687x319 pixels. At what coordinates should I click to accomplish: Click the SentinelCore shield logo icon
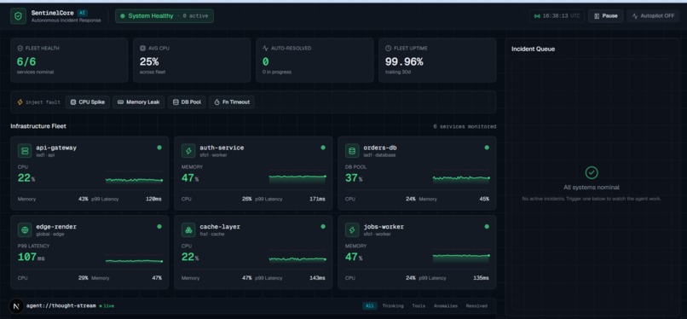(18, 16)
